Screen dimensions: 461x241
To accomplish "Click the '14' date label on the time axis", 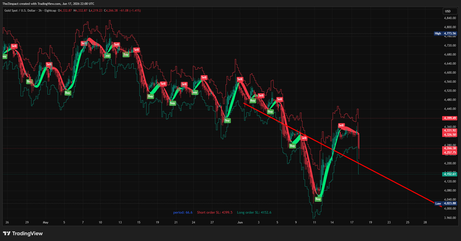I will click(333, 222).
